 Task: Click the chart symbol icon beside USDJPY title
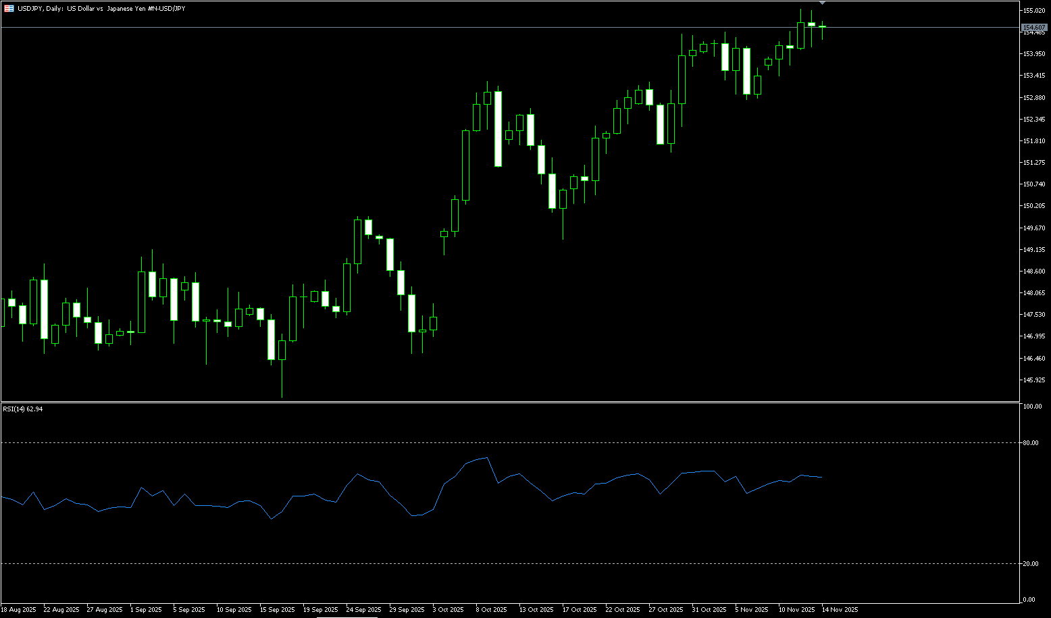coord(9,8)
